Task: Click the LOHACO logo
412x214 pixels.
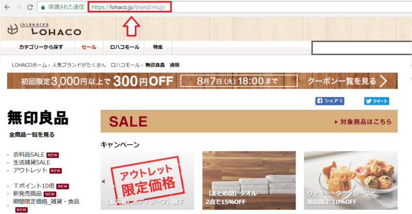Action: 44,29
